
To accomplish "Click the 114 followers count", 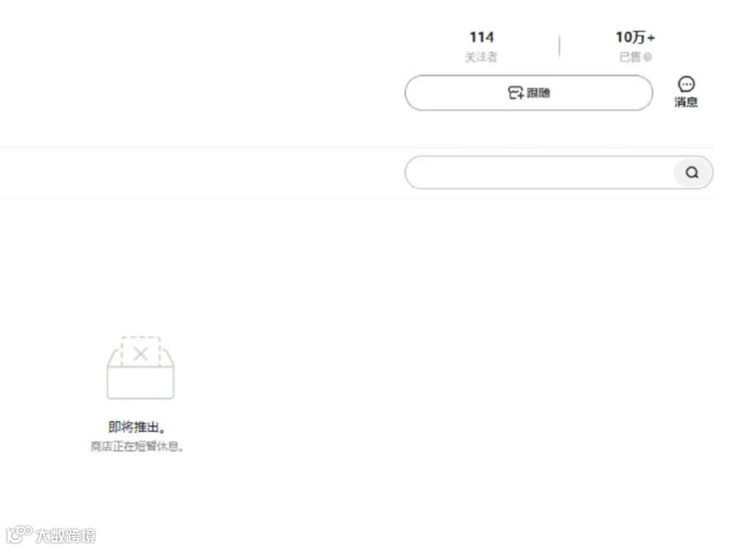I will point(482,37).
